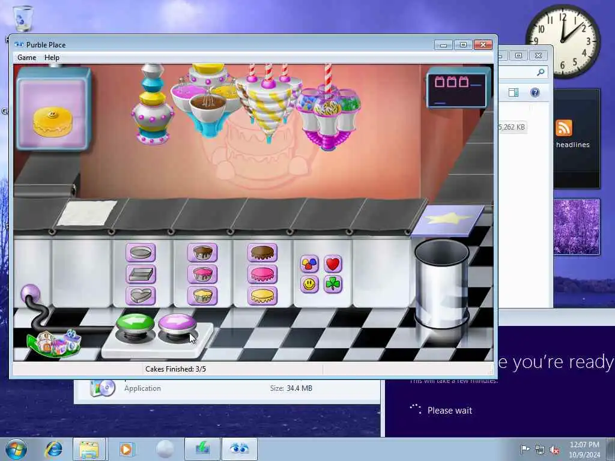The height and width of the screenshot is (461, 615).
Task: Click the white cake plate on conveyor
Action: (x=86, y=213)
